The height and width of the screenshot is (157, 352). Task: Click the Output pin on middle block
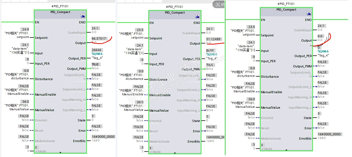pyautogui.click(x=195, y=43)
